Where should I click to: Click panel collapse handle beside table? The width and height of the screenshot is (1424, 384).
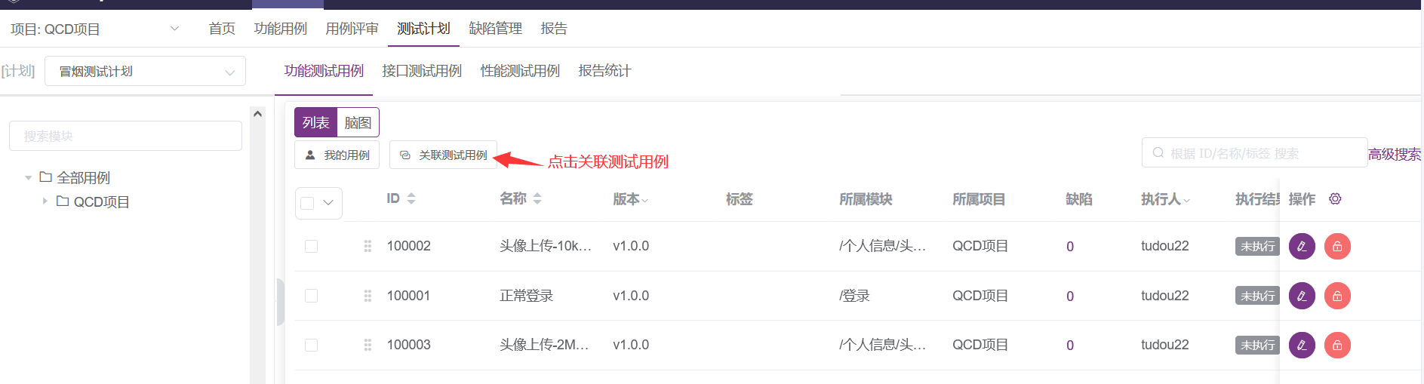(x=280, y=302)
